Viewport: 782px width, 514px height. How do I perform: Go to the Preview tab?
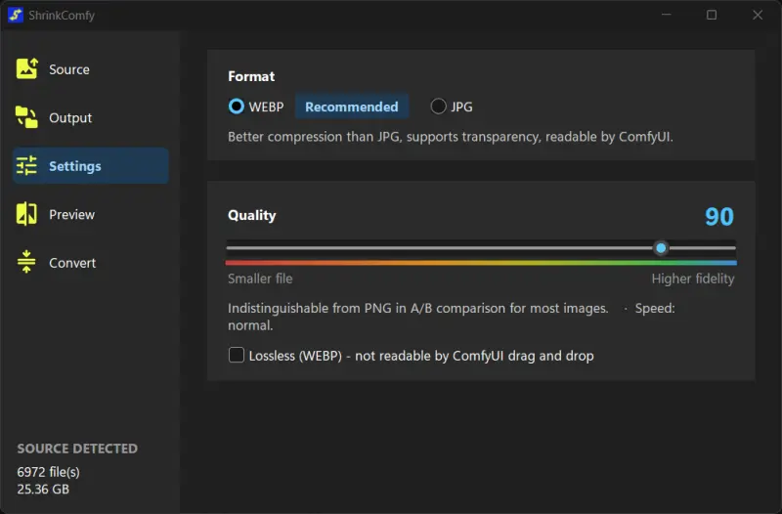[91, 214]
